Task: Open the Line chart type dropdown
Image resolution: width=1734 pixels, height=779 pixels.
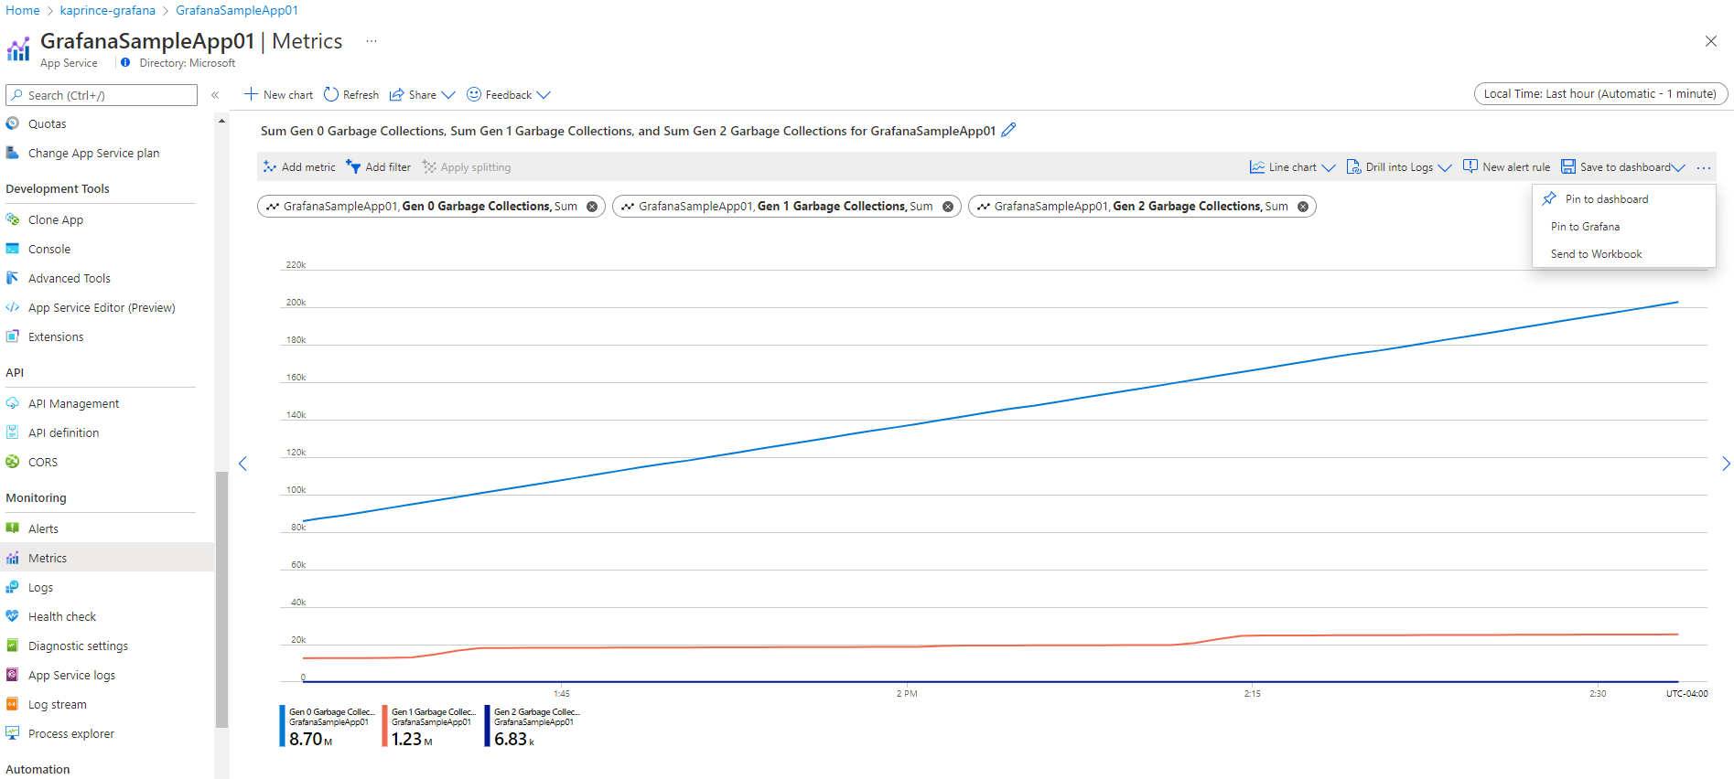Action: pyautogui.click(x=1293, y=167)
